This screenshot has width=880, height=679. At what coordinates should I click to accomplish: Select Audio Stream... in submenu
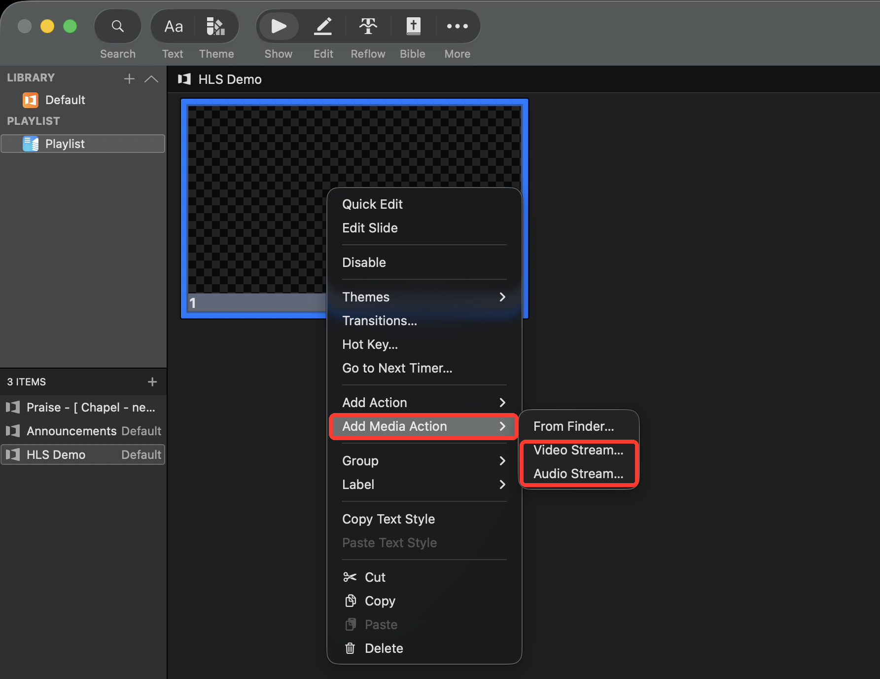tap(579, 474)
